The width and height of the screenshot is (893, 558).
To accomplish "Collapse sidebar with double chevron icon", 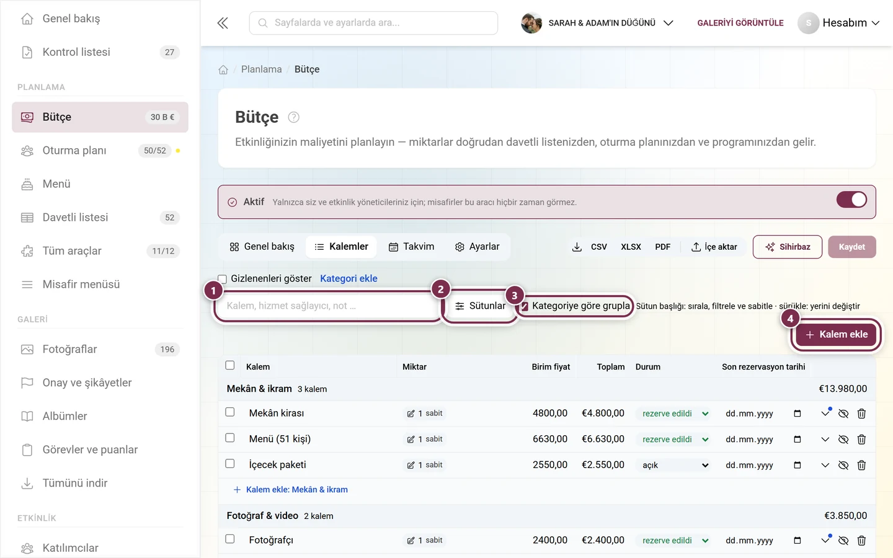I will (223, 23).
